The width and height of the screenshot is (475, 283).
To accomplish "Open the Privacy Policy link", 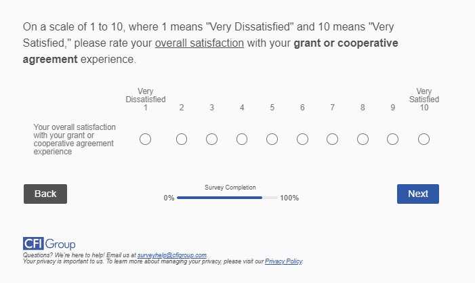I will click(x=283, y=261).
